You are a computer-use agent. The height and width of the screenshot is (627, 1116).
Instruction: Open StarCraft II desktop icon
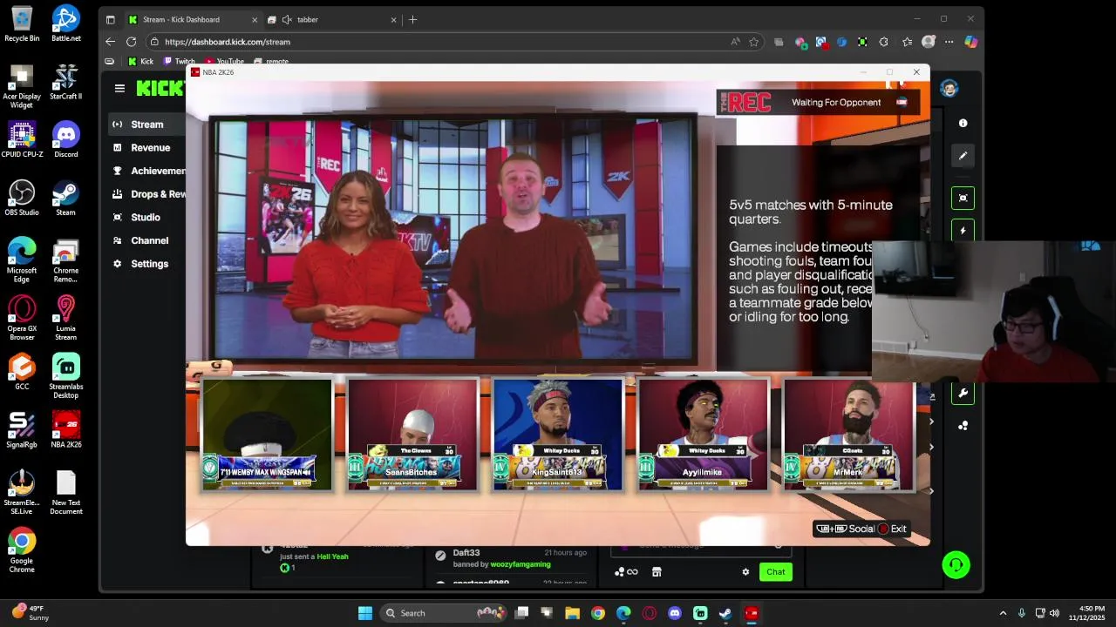point(65,82)
